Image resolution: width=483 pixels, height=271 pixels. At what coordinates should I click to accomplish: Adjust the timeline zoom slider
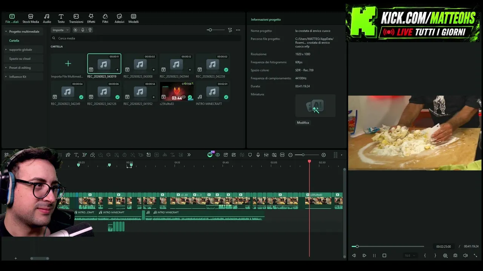coord(307,155)
